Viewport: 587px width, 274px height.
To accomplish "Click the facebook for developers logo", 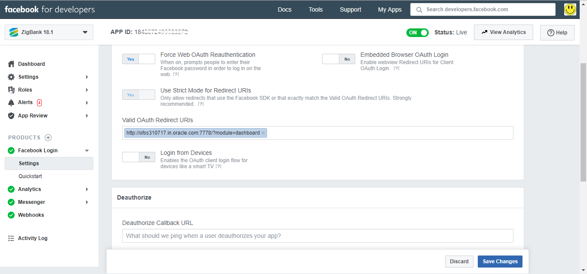I will tap(49, 9).
